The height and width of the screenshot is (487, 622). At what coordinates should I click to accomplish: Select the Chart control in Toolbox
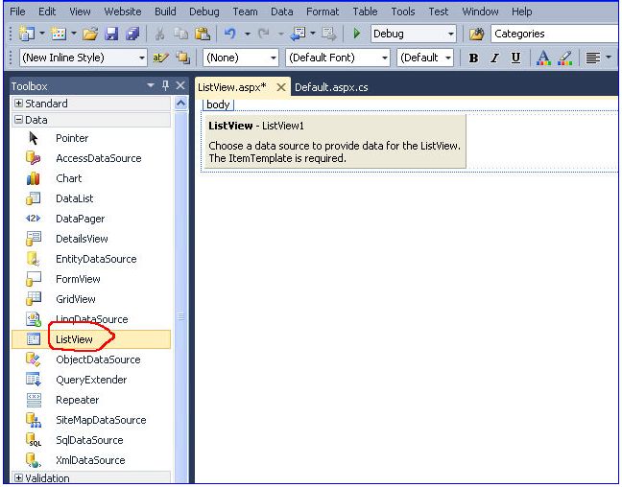[x=91, y=178]
